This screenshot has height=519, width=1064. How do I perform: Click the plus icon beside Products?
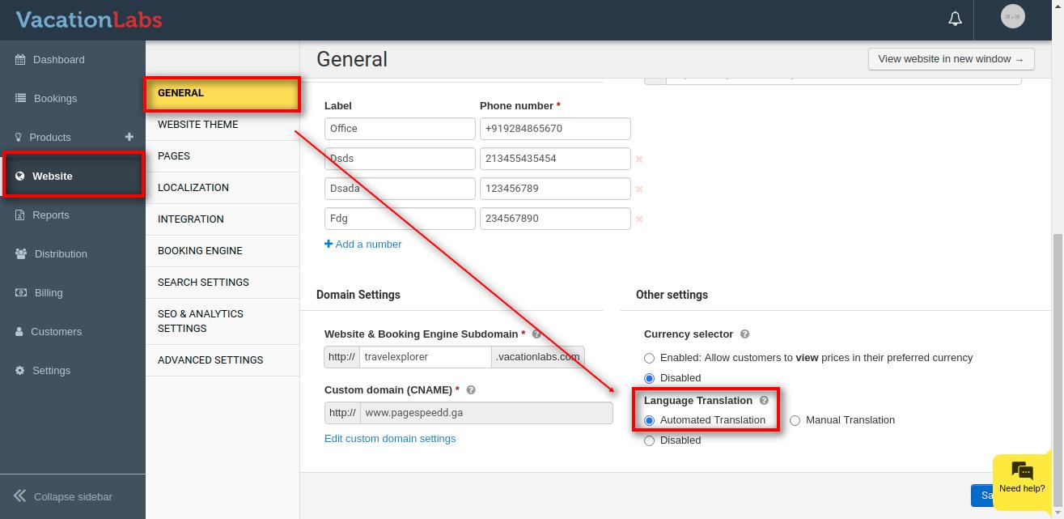129,137
